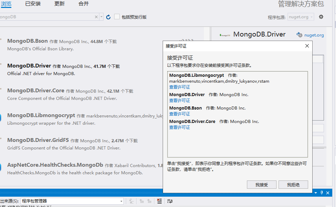This screenshot has width=336, height=207.
Task: Toggle word wrap in output window
Action: pyautogui.click(x=170, y=201)
